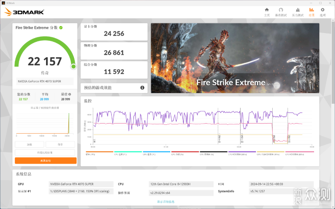Click info icon next to 最佳

tap(70, 94)
